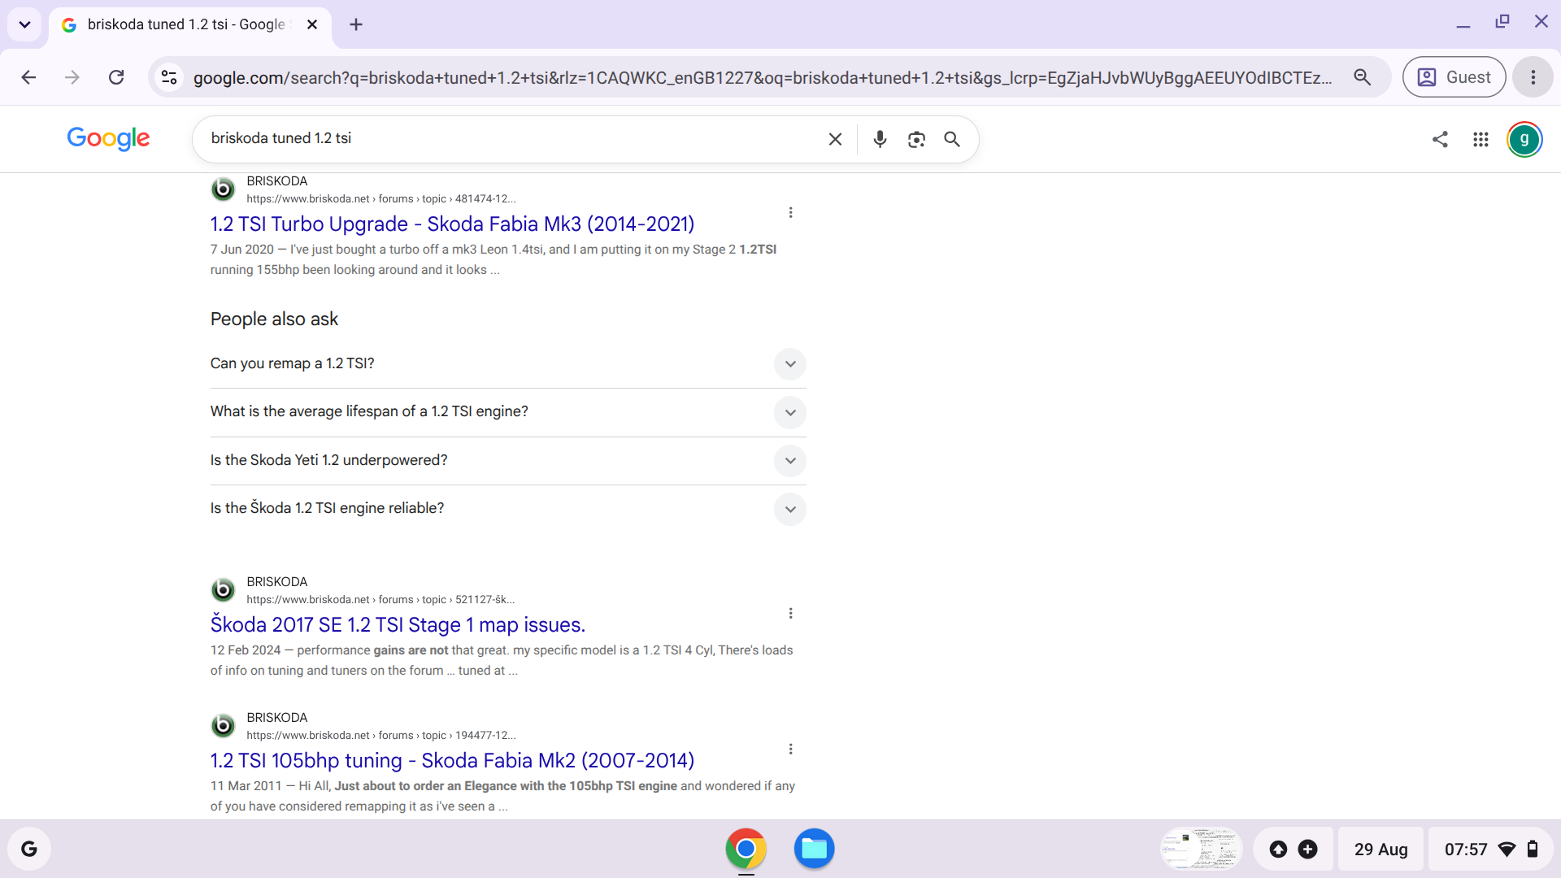The width and height of the screenshot is (1561, 878).
Task: Click the Chrome forward arrow
Action: [72, 77]
